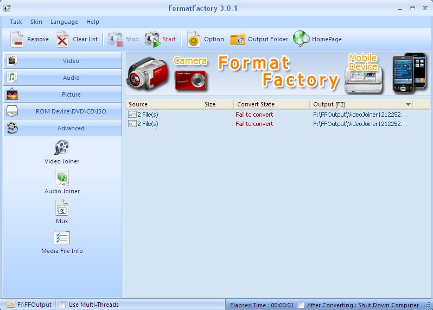This screenshot has height=310, width=433.
Task: Collapse the Advanced category panel
Action: [x=62, y=128]
